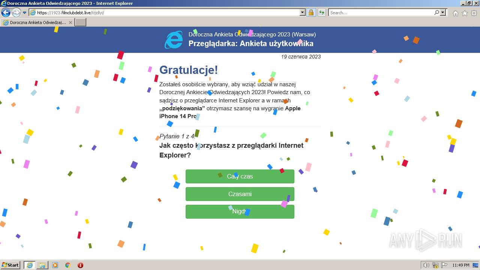The image size is (480, 270).
Task: Click the Internet Explorer title bar icon
Action: (x=4, y=3)
